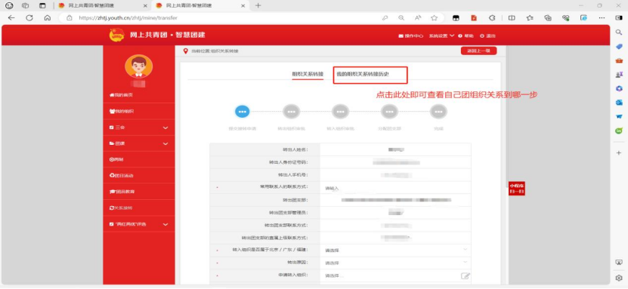Open the browser Extensions puzzle icon
The image size is (628, 289).
tap(493, 17)
